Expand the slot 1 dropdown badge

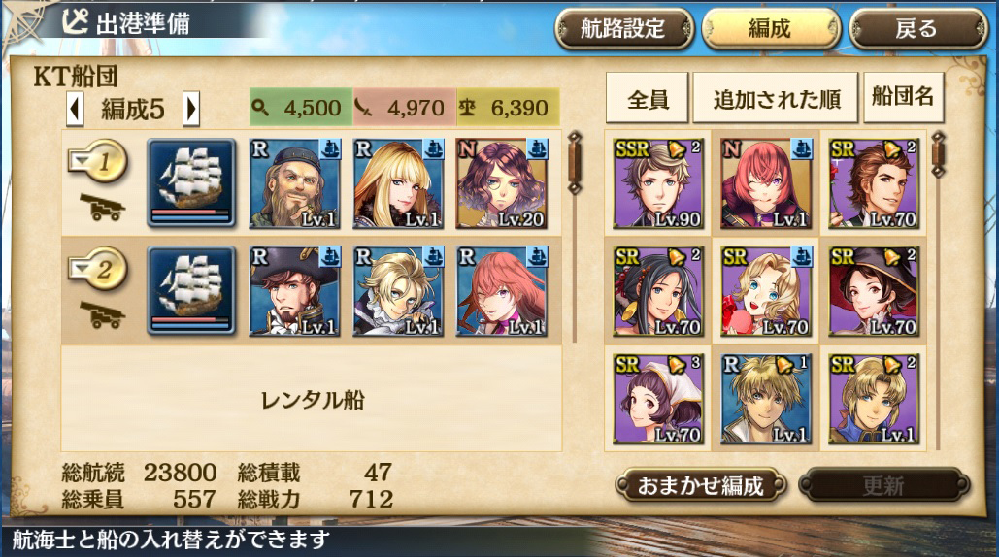tap(97, 161)
